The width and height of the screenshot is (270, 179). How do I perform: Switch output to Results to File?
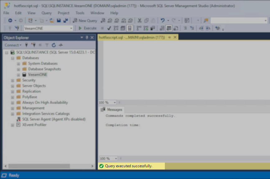[x=176, y=28]
